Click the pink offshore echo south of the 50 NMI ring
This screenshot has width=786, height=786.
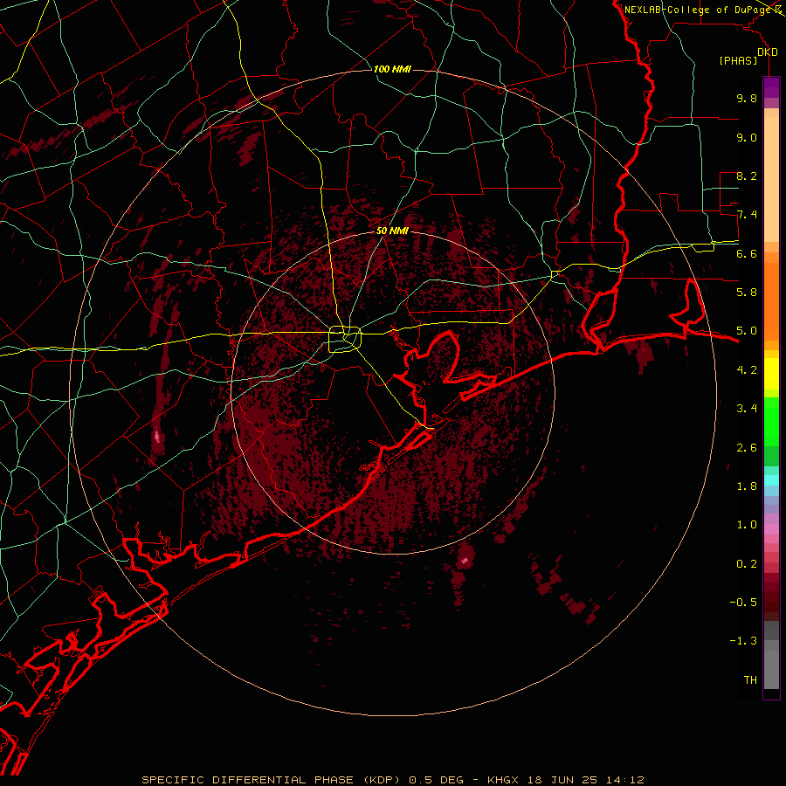click(x=465, y=561)
